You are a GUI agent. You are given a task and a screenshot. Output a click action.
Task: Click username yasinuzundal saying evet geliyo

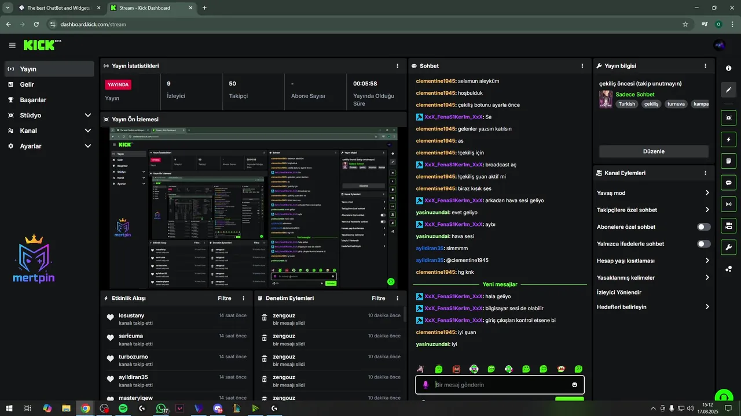(433, 213)
